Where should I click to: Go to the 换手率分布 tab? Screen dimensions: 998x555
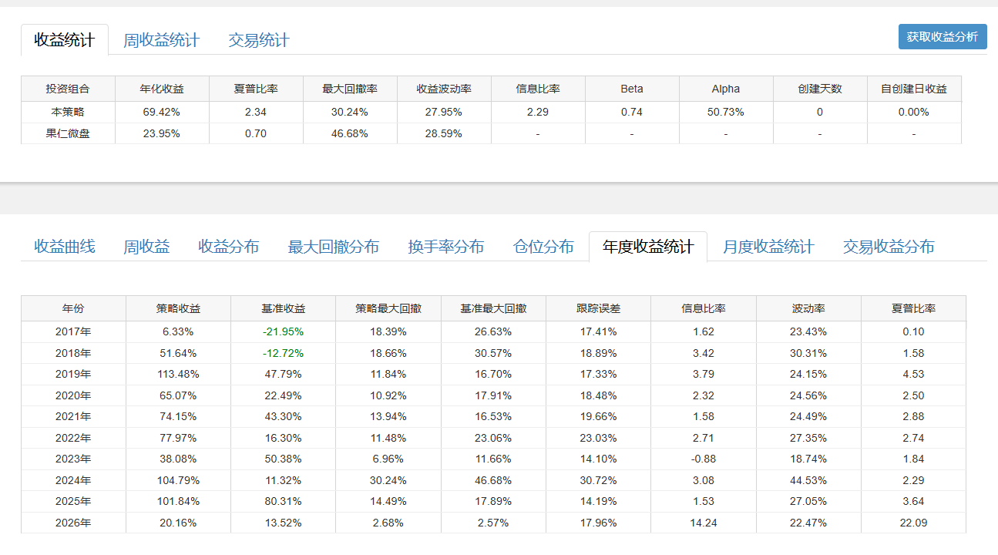tap(446, 247)
